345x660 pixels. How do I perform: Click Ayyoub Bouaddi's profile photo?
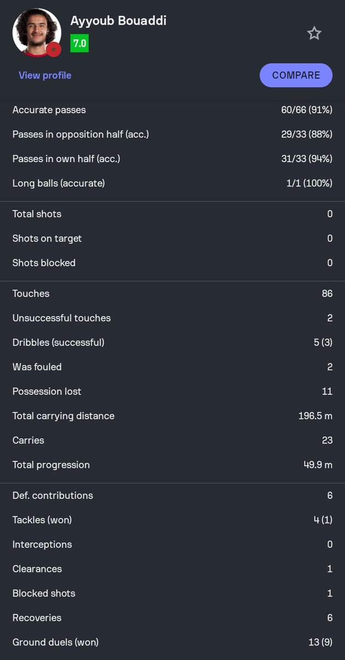click(x=37, y=33)
